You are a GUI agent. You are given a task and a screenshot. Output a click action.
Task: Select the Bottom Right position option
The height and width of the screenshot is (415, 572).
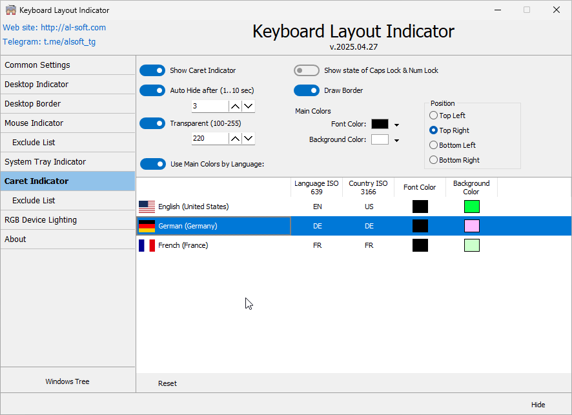(x=433, y=159)
